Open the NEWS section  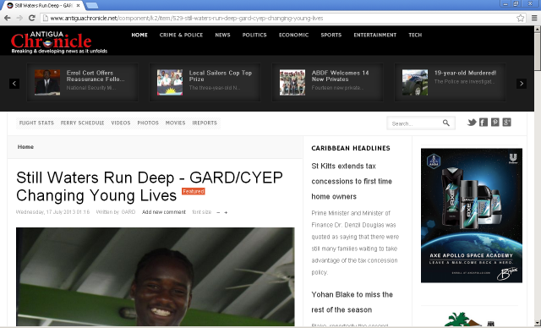(222, 35)
